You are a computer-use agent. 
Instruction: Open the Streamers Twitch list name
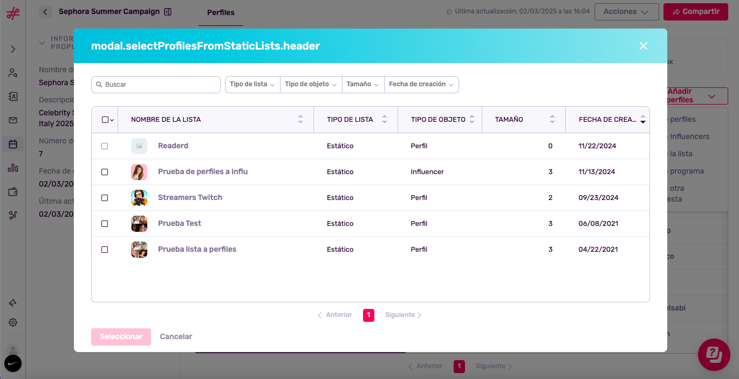(x=190, y=198)
